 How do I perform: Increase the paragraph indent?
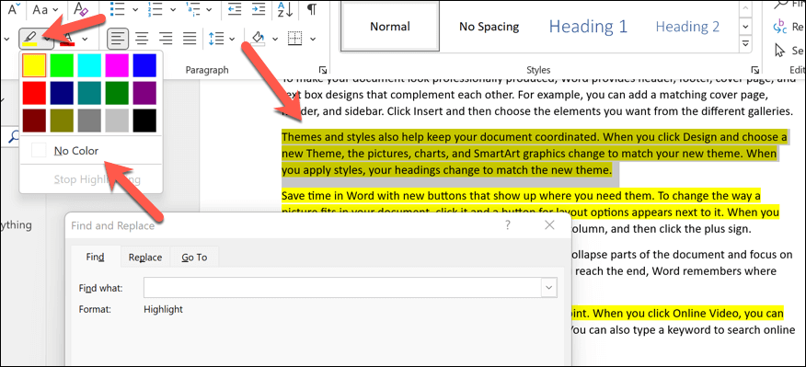tap(258, 9)
